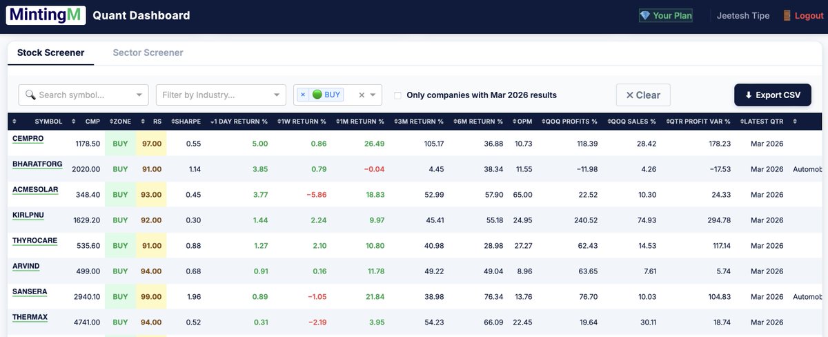828x337 pixels.
Task: Click the Quant Dashboard title
Action: click(141, 15)
